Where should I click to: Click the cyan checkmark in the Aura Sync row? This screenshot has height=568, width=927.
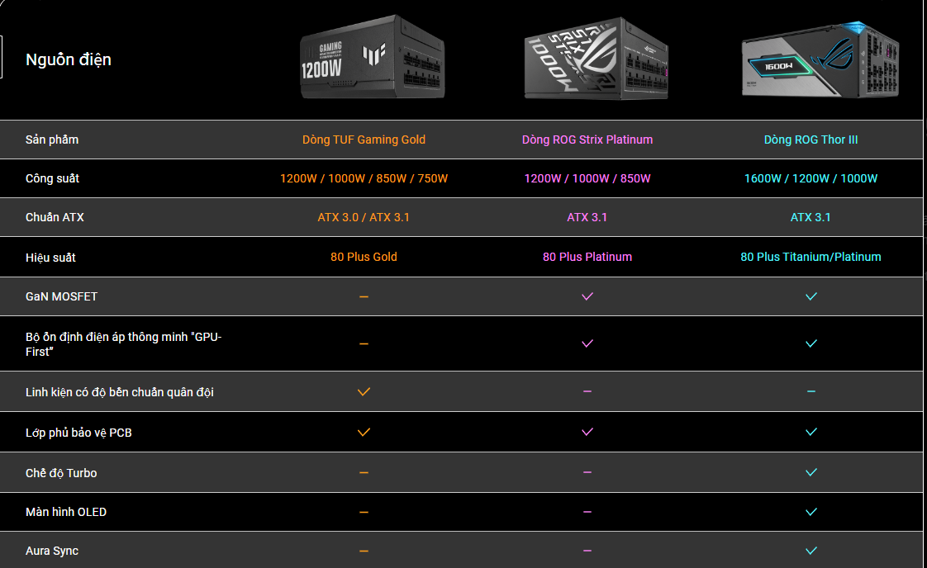(x=811, y=551)
